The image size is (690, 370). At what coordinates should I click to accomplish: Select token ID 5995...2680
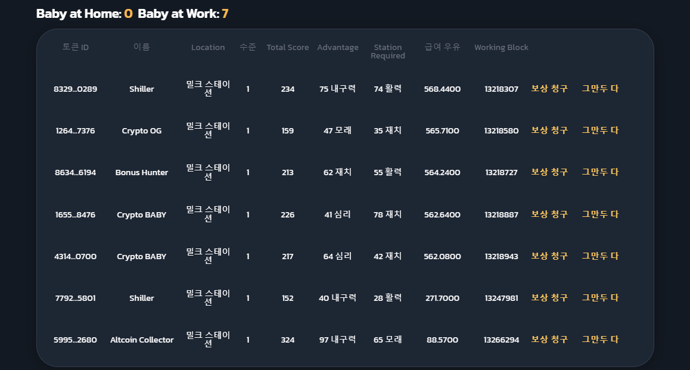point(75,340)
